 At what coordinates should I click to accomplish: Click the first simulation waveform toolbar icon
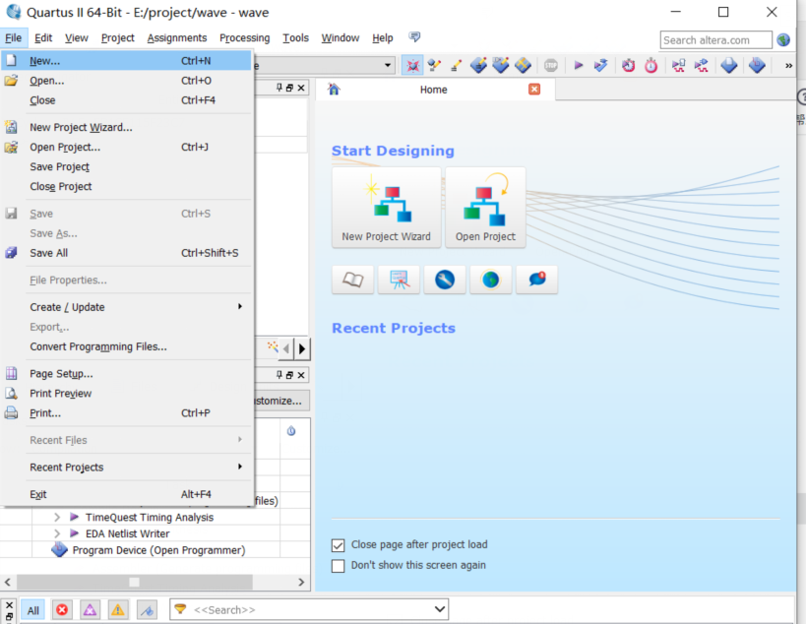(x=678, y=65)
